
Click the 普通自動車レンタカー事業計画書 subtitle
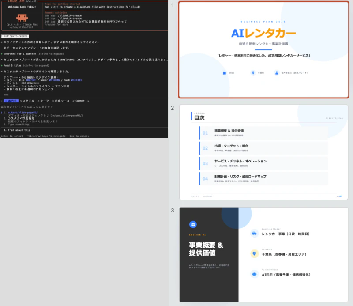(263, 44)
